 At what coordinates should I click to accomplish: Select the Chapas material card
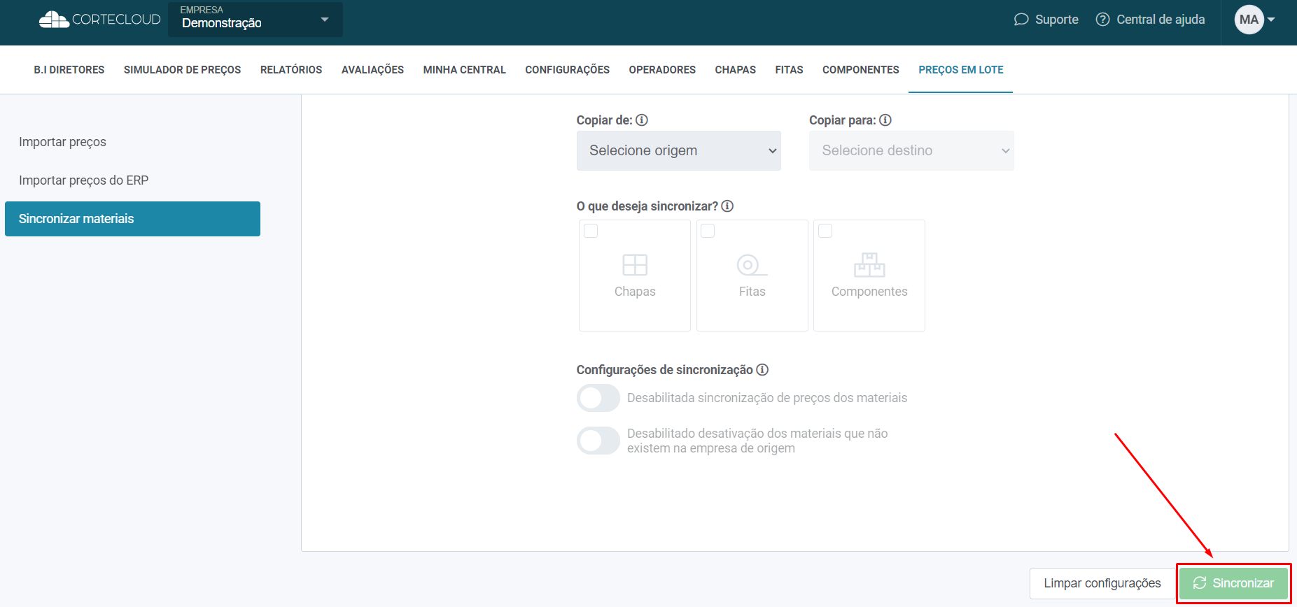(x=635, y=276)
